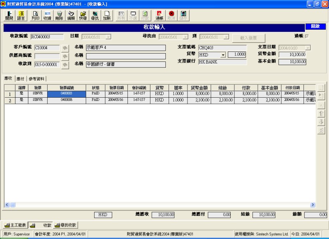Image resolution: width=329 pixels, height=239 pixels.
Task: Click the 語言 (Language) toolbar icon
Action: 21,15
